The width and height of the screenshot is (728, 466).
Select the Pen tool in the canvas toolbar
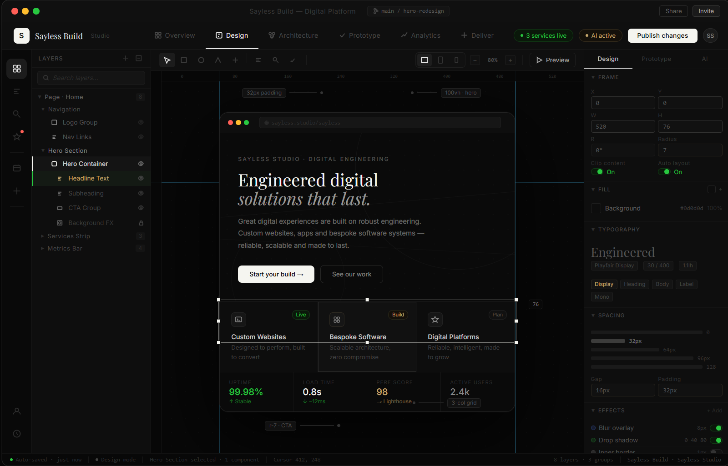coord(218,60)
